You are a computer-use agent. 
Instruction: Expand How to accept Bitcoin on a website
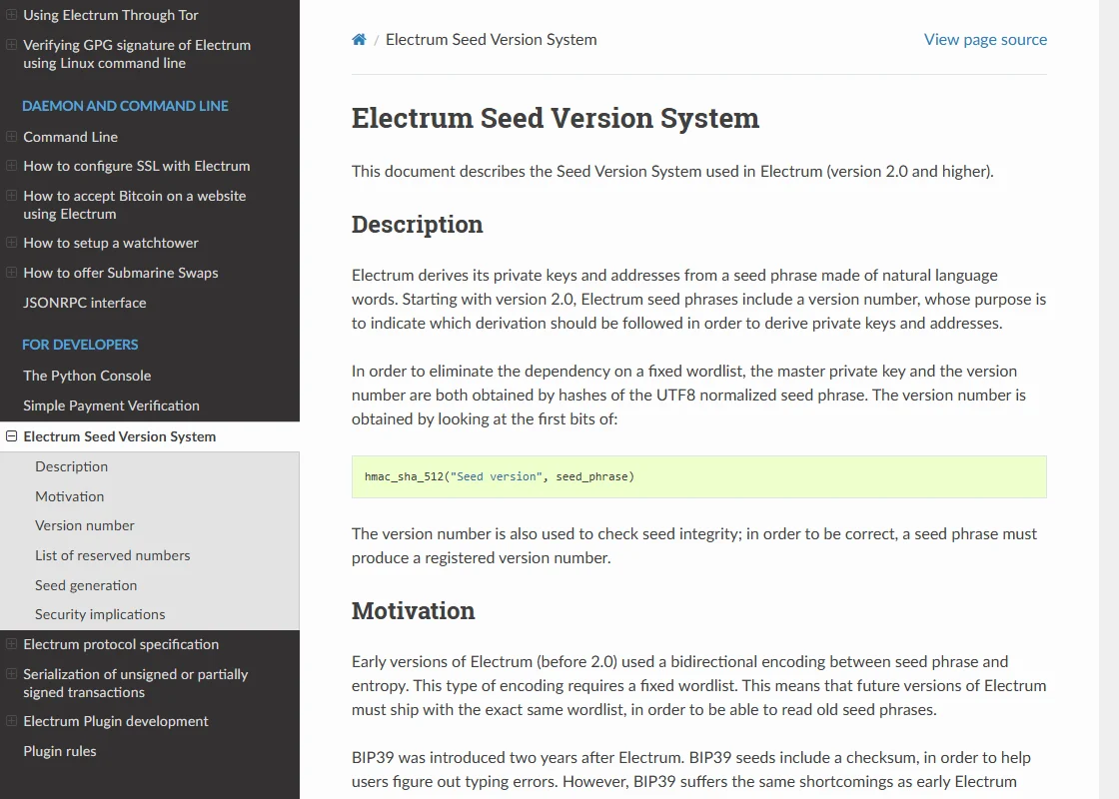tap(11, 195)
